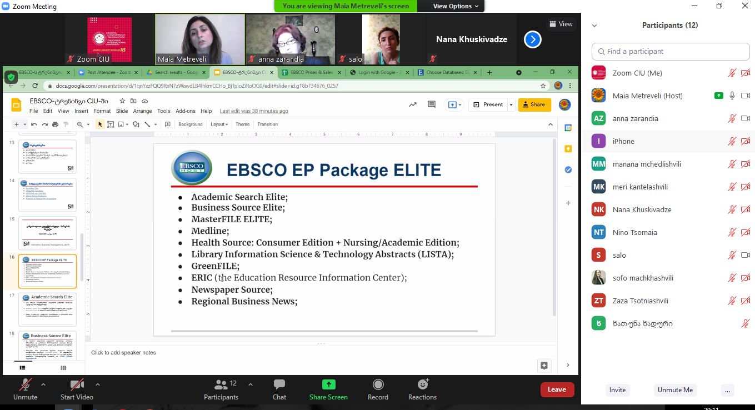Click the red Leave button
This screenshot has height=410, width=755.
(x=557, y=389)
